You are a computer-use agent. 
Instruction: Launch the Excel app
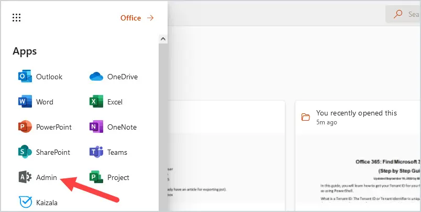point(106,102)
